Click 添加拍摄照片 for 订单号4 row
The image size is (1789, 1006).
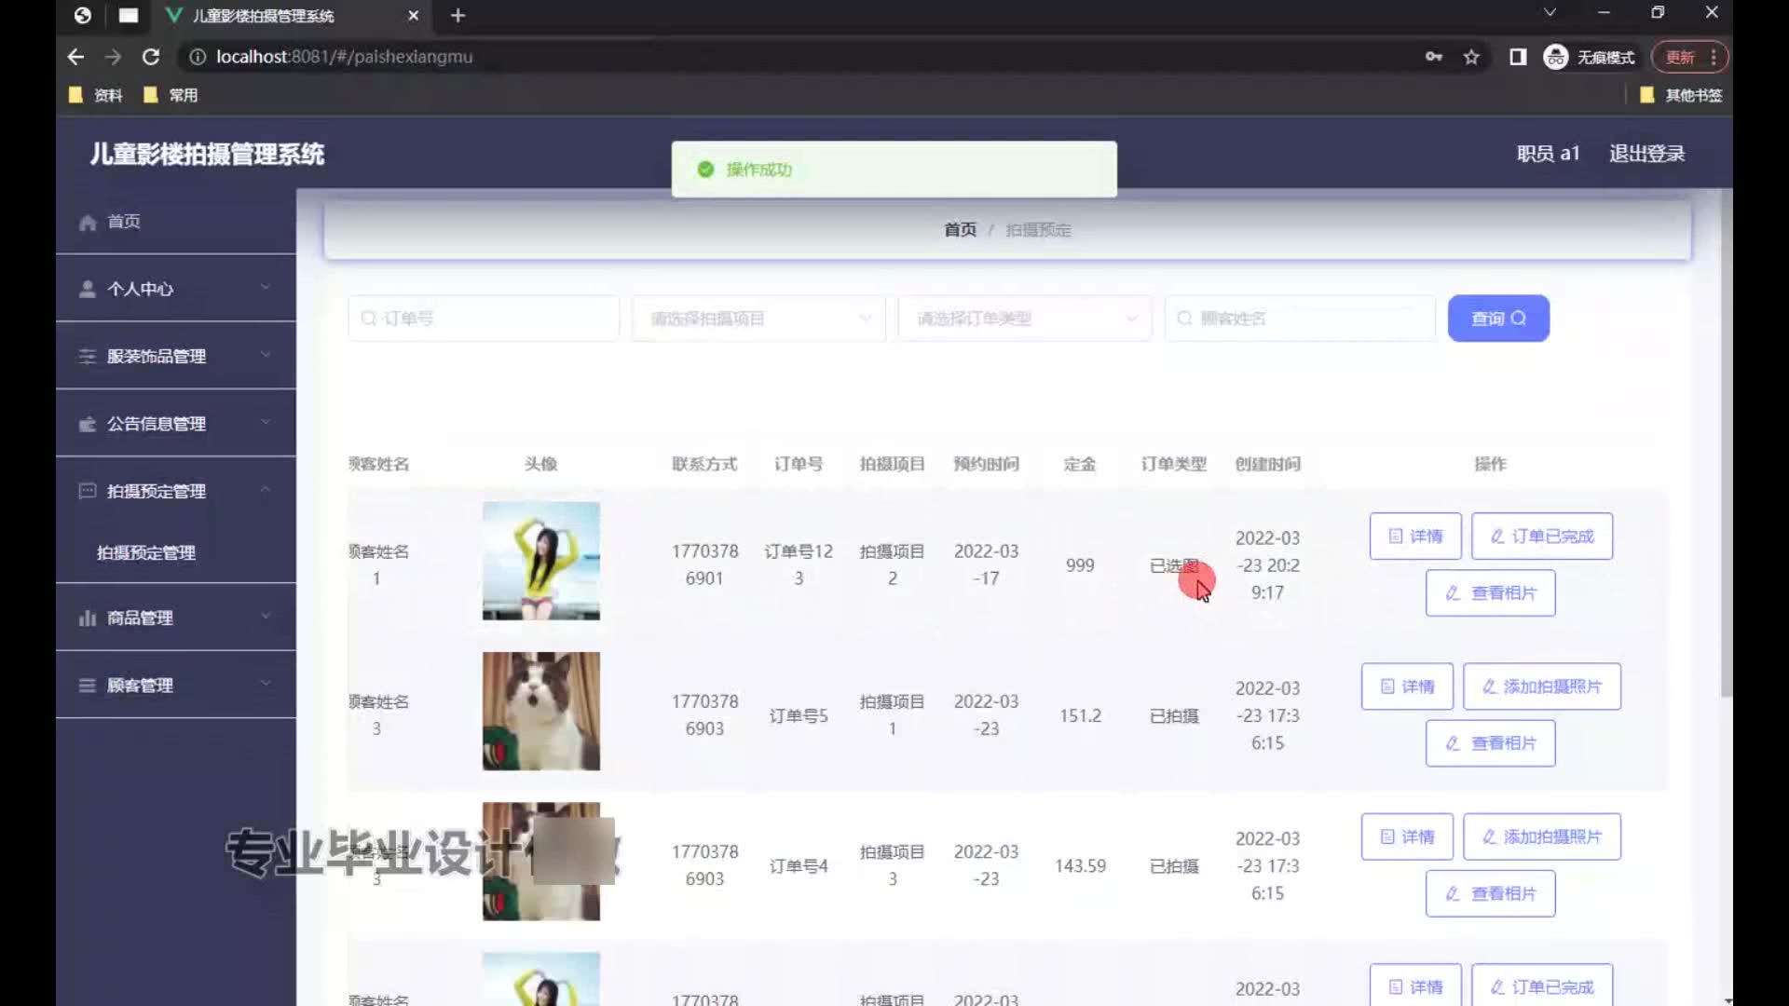coord(1542,836)
